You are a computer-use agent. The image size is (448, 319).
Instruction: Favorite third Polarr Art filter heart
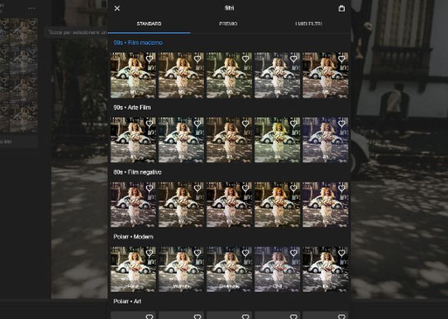[x=246, y=316]
